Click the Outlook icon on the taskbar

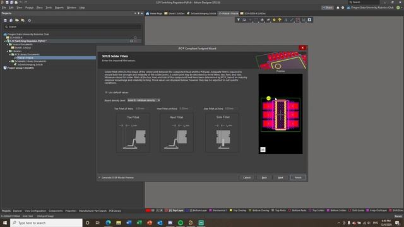click(160, 223)
